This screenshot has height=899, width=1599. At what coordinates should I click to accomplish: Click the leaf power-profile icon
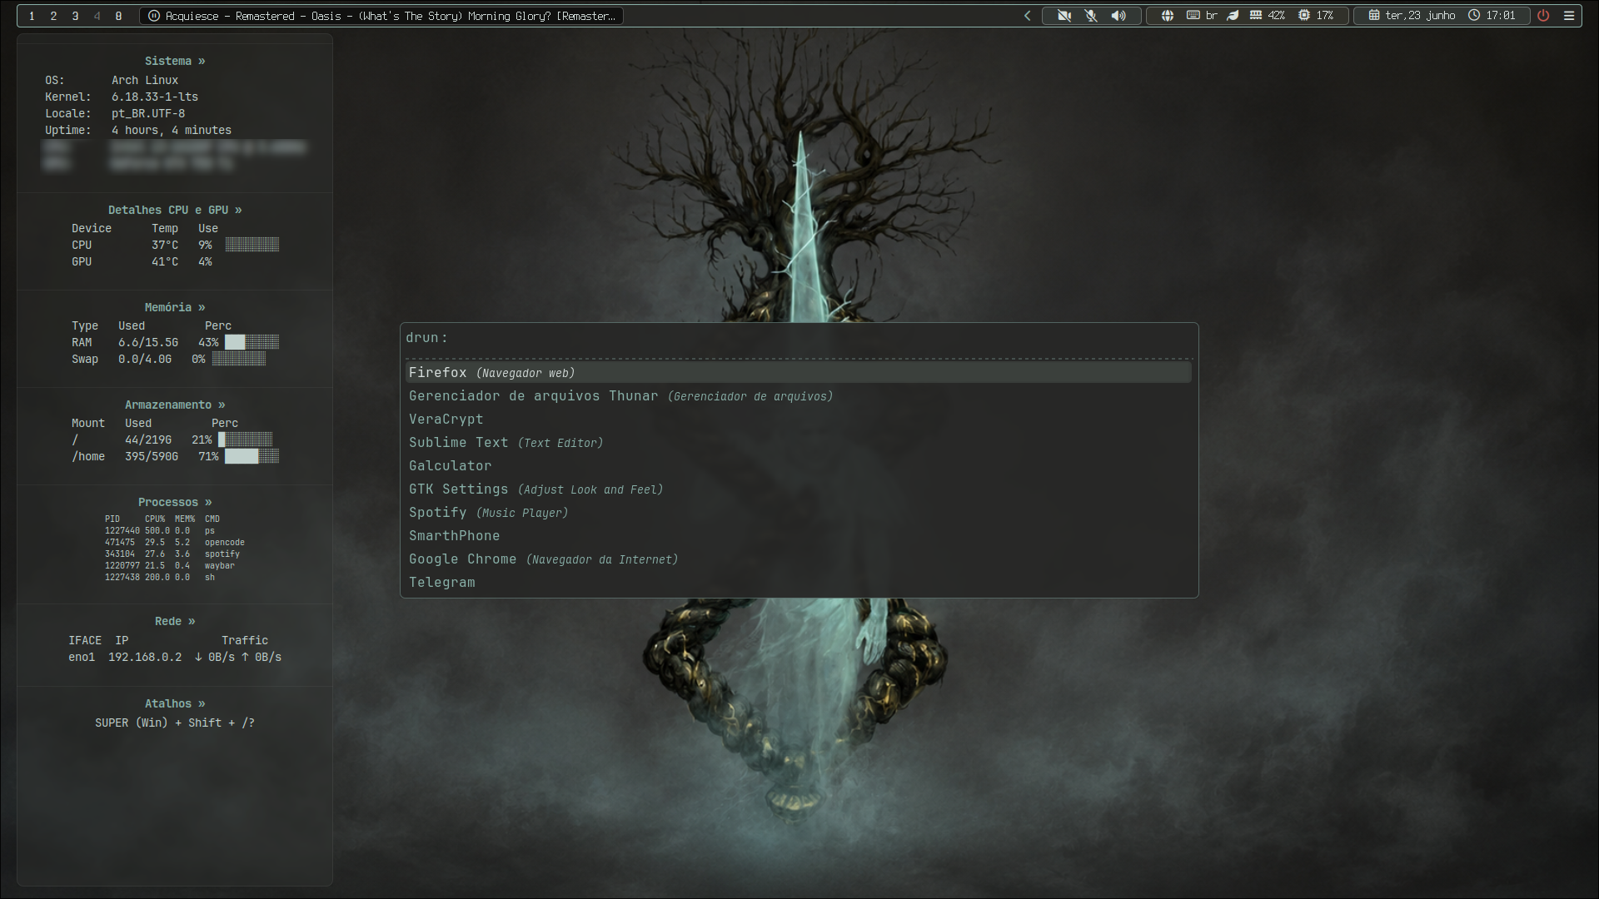point(1233,16)
